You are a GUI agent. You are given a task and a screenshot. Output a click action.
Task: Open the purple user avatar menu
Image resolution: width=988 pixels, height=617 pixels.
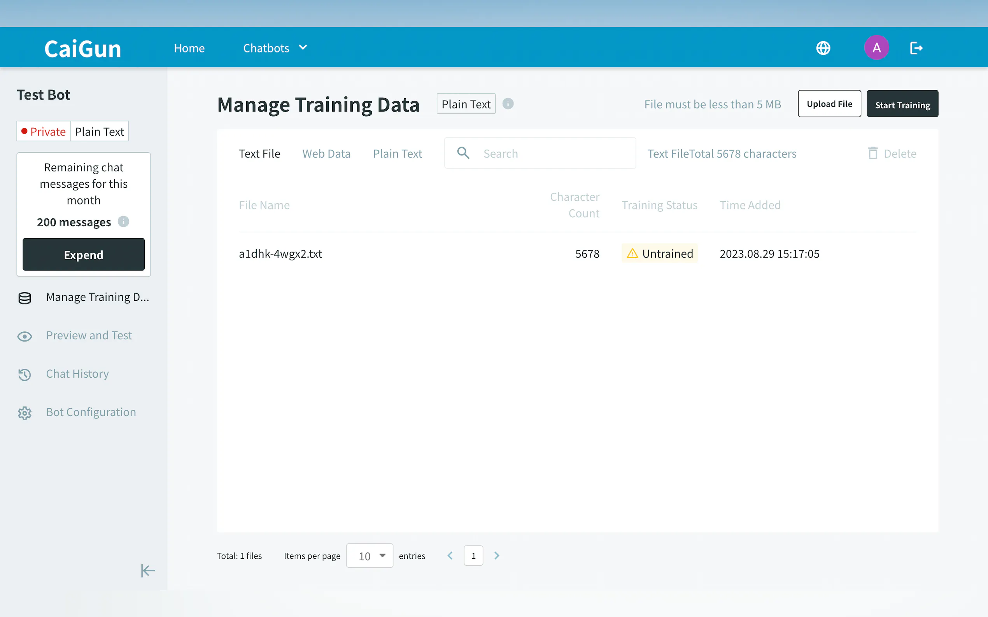(876, 48)
